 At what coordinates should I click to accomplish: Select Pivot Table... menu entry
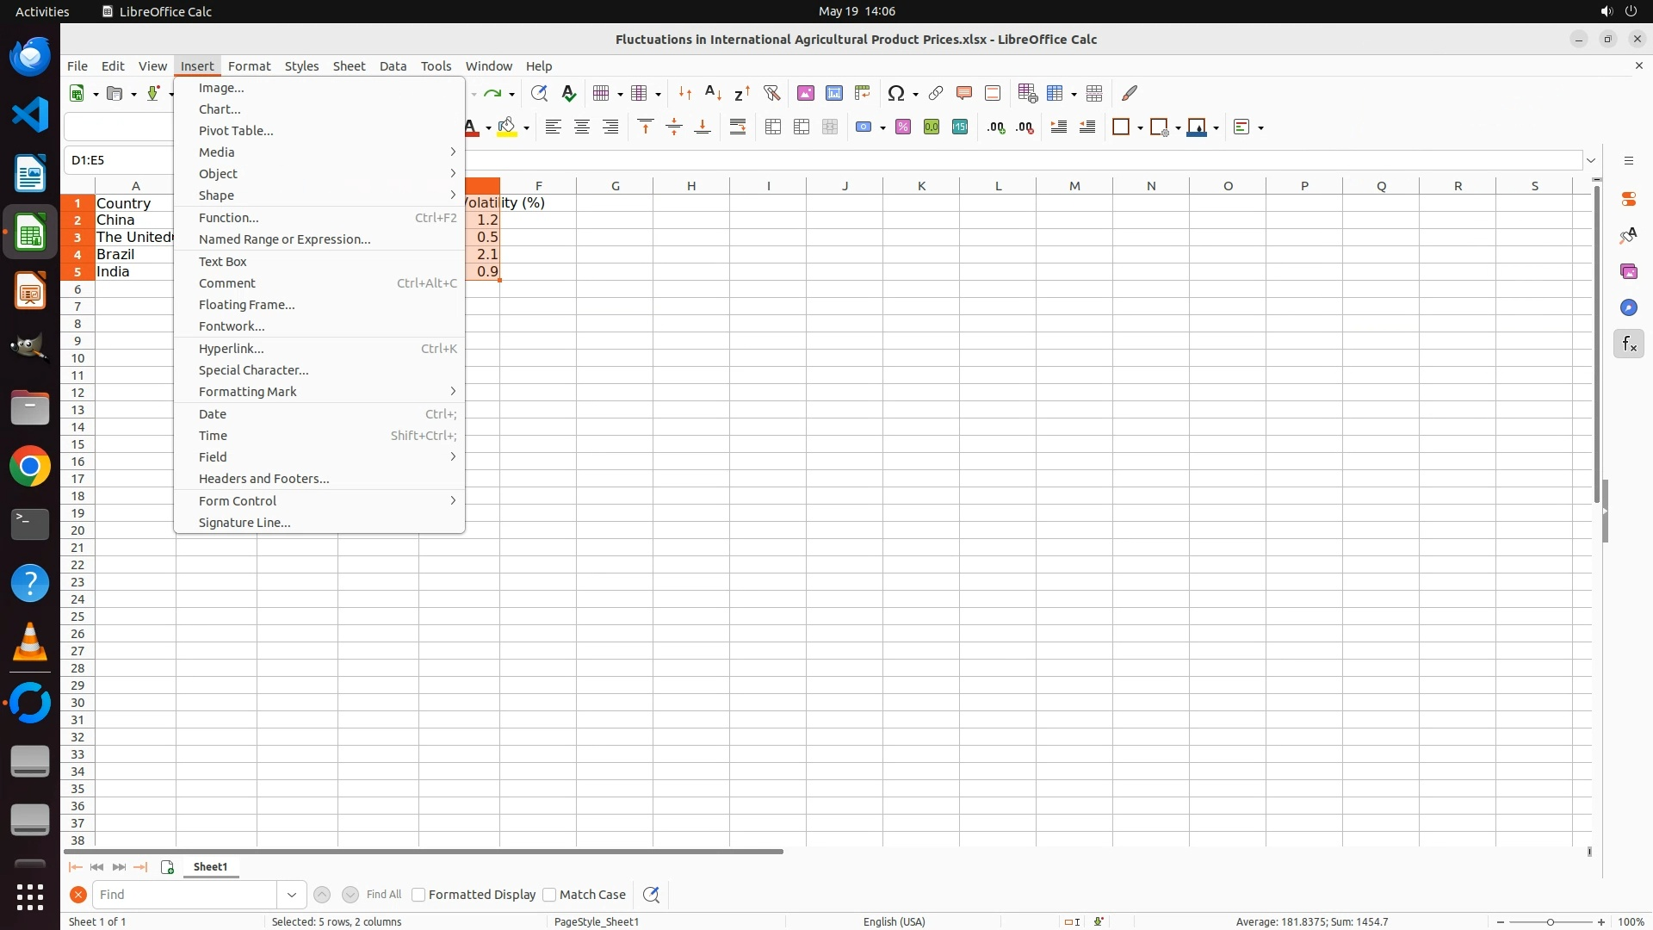click(236, 131)
